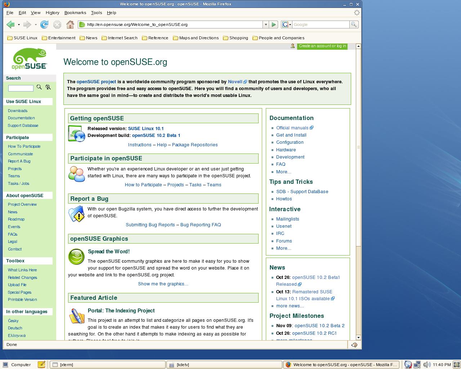This screenshot has height=369, width=461.
Task: Click the updater globe tray icon
Action: click(x=408, y=365)
